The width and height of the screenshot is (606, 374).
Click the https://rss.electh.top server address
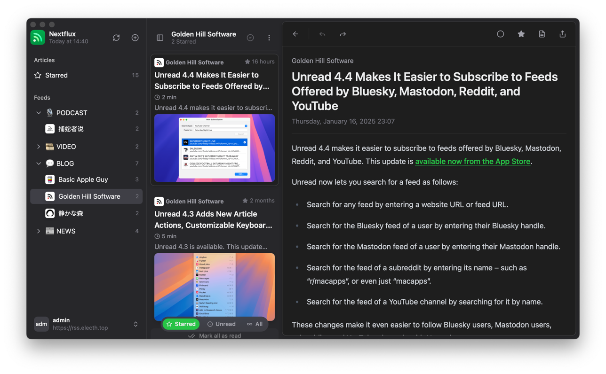coord(80,328)
